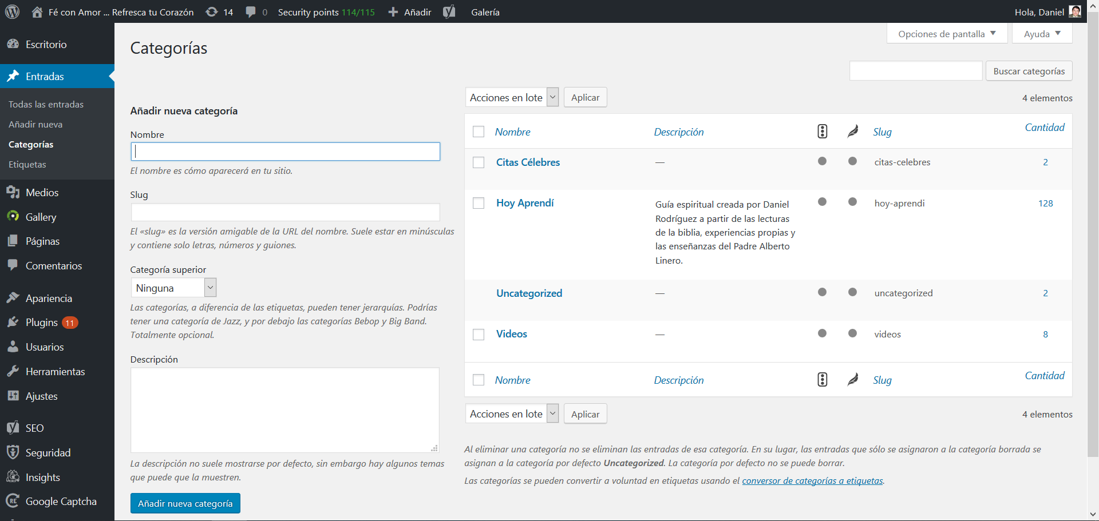Toggle the select-all checkbox in table header
Viewport: 1099px width, 521px height.
click(x=479, y=132)
